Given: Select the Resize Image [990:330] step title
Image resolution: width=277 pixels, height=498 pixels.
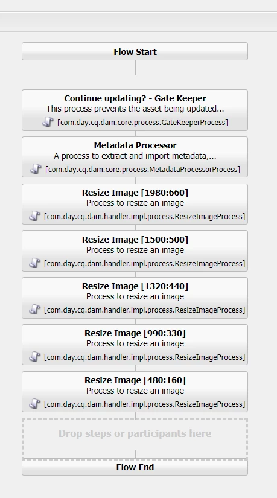Looking at the screenshot, I should tap(135, 333).
